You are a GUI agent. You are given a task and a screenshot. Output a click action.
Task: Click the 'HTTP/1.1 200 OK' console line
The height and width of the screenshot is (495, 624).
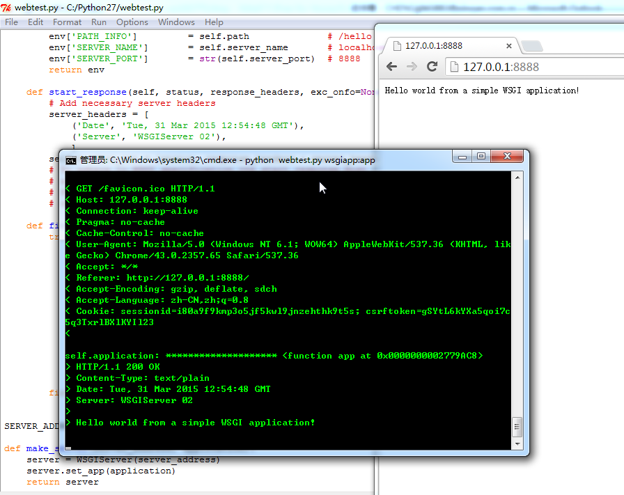click(x=113, y=367)
